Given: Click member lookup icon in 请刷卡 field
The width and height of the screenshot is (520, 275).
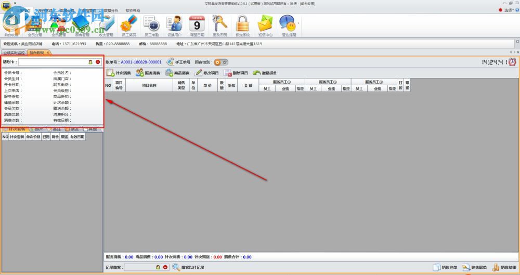Looking at the screenshot, I should point(90,62).
